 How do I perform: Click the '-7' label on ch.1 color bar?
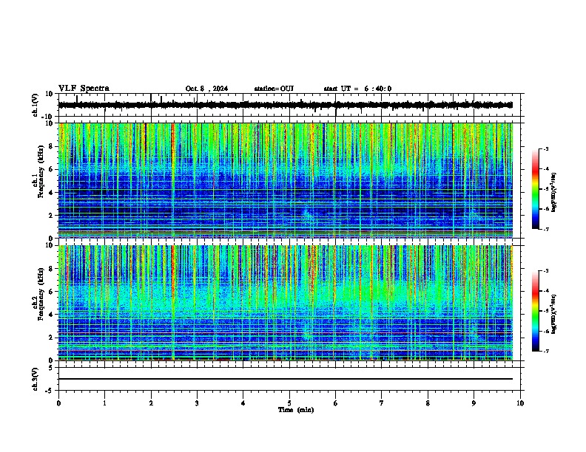(546, 229)
